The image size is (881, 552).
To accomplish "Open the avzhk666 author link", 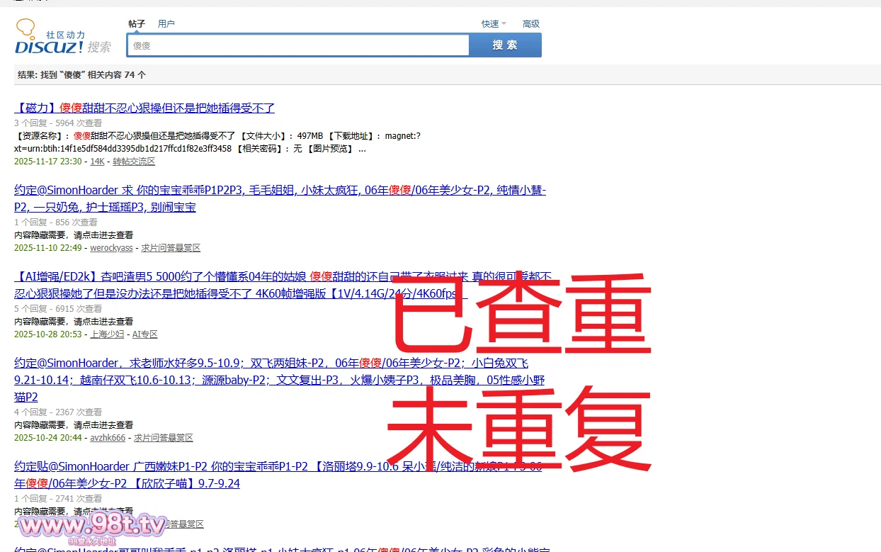I will click(108, 438).
